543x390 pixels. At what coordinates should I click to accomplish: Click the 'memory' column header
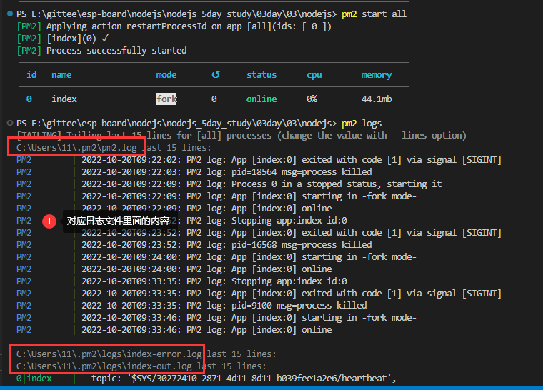click(x=377, y=75)
